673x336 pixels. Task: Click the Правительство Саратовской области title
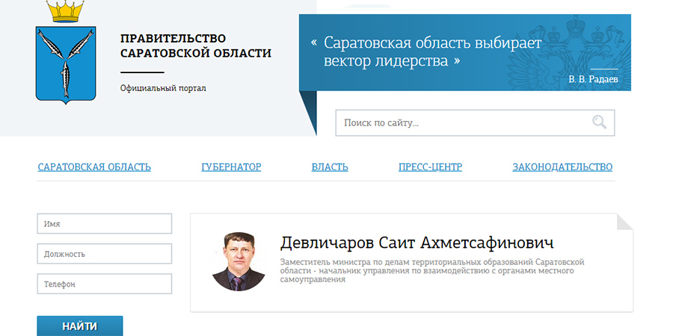coord(196,46)
